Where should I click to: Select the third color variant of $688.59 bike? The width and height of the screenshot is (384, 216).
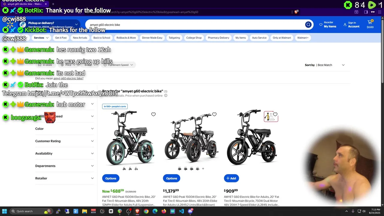tap(136, 169)
